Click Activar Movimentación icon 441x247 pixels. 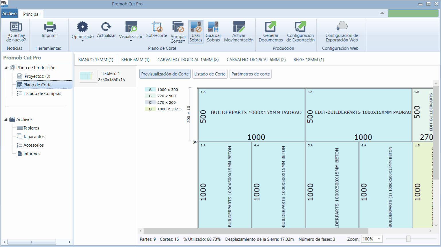coord(239,27)
